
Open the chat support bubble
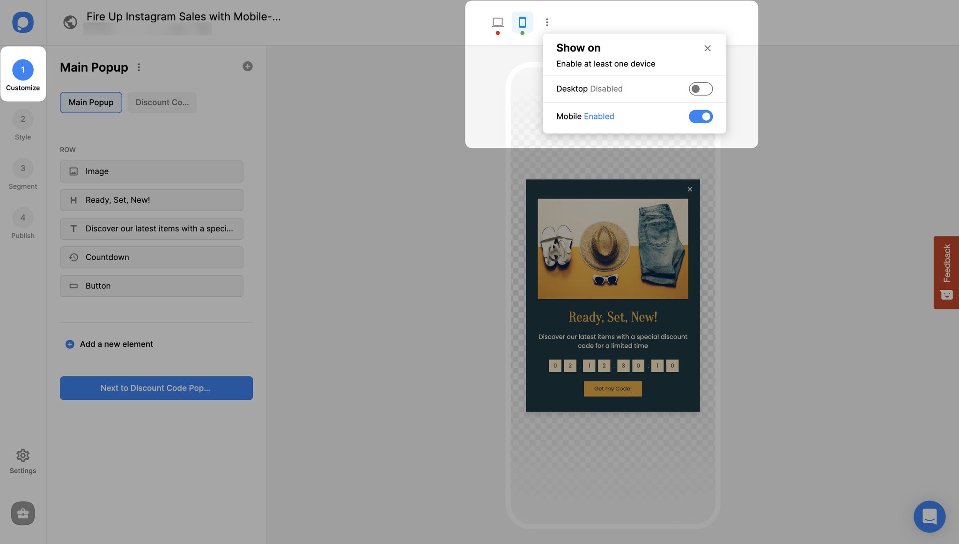(x=929, y=516)
